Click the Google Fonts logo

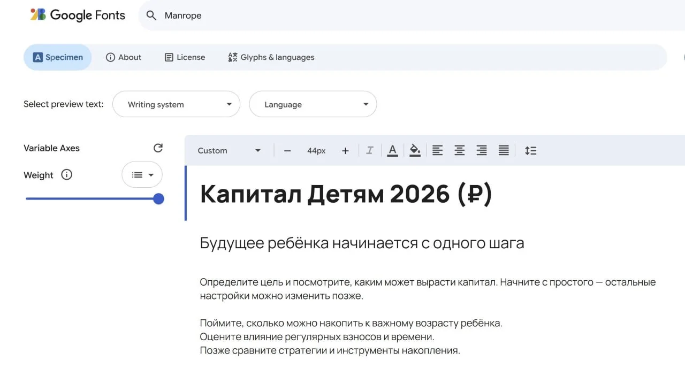[x=78, y=15]
